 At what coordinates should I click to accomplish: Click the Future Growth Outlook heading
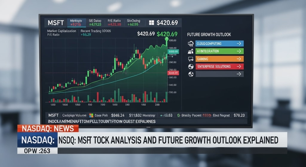(209, 35)
